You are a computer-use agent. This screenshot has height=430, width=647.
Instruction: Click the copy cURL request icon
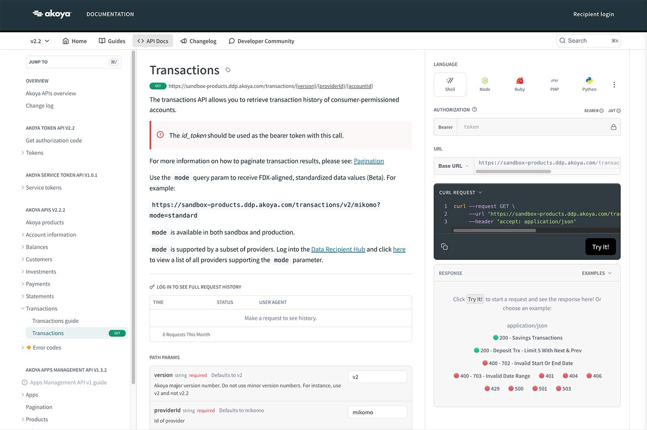444,247
